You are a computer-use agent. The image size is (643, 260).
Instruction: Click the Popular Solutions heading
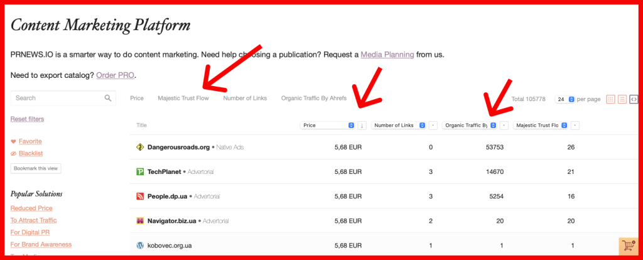coord(36,193)
